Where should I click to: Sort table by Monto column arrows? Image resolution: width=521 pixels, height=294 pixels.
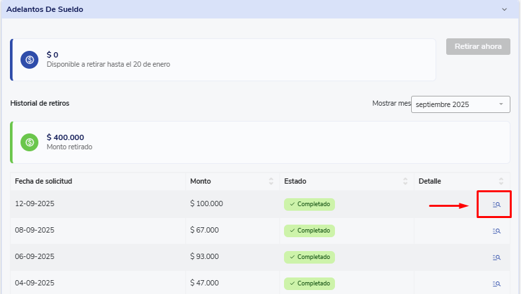tap(271, 182)
